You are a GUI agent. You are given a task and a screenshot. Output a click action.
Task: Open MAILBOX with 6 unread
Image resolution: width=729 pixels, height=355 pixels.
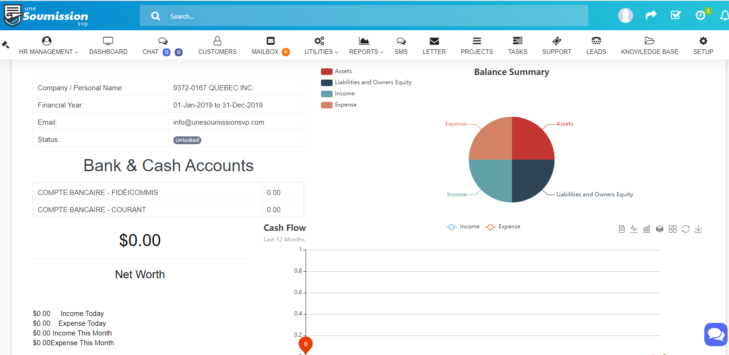(271, 52)
